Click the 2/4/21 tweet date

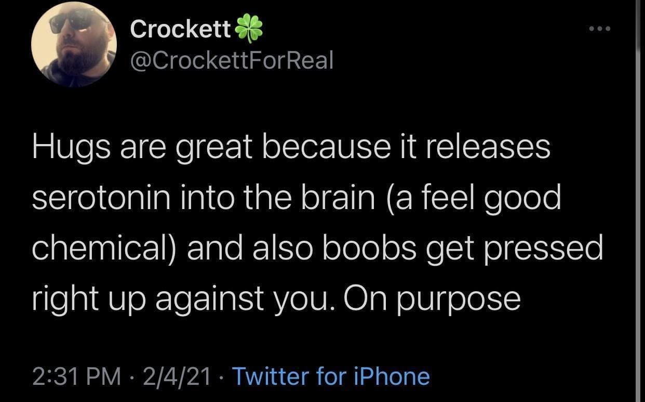(178, 375)
